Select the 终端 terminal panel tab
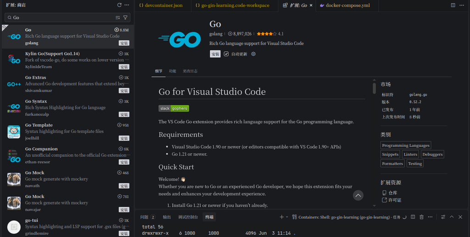This screenshot has height=237, width=470. tap(209, 217)
